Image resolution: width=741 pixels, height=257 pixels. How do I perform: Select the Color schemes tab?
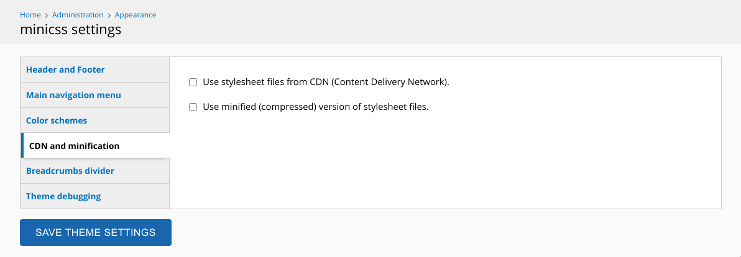pos(94,120)
